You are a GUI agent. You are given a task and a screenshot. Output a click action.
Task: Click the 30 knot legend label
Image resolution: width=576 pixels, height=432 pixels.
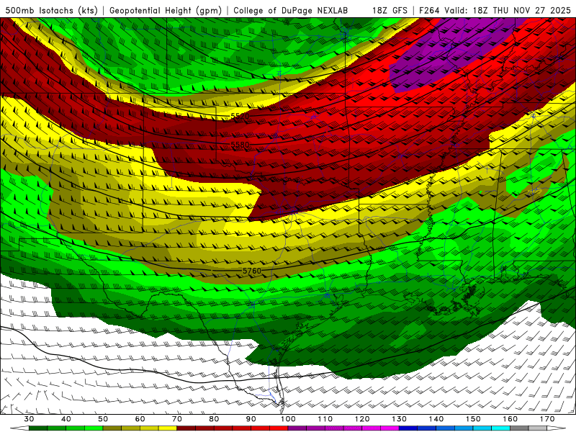[29, 419]
